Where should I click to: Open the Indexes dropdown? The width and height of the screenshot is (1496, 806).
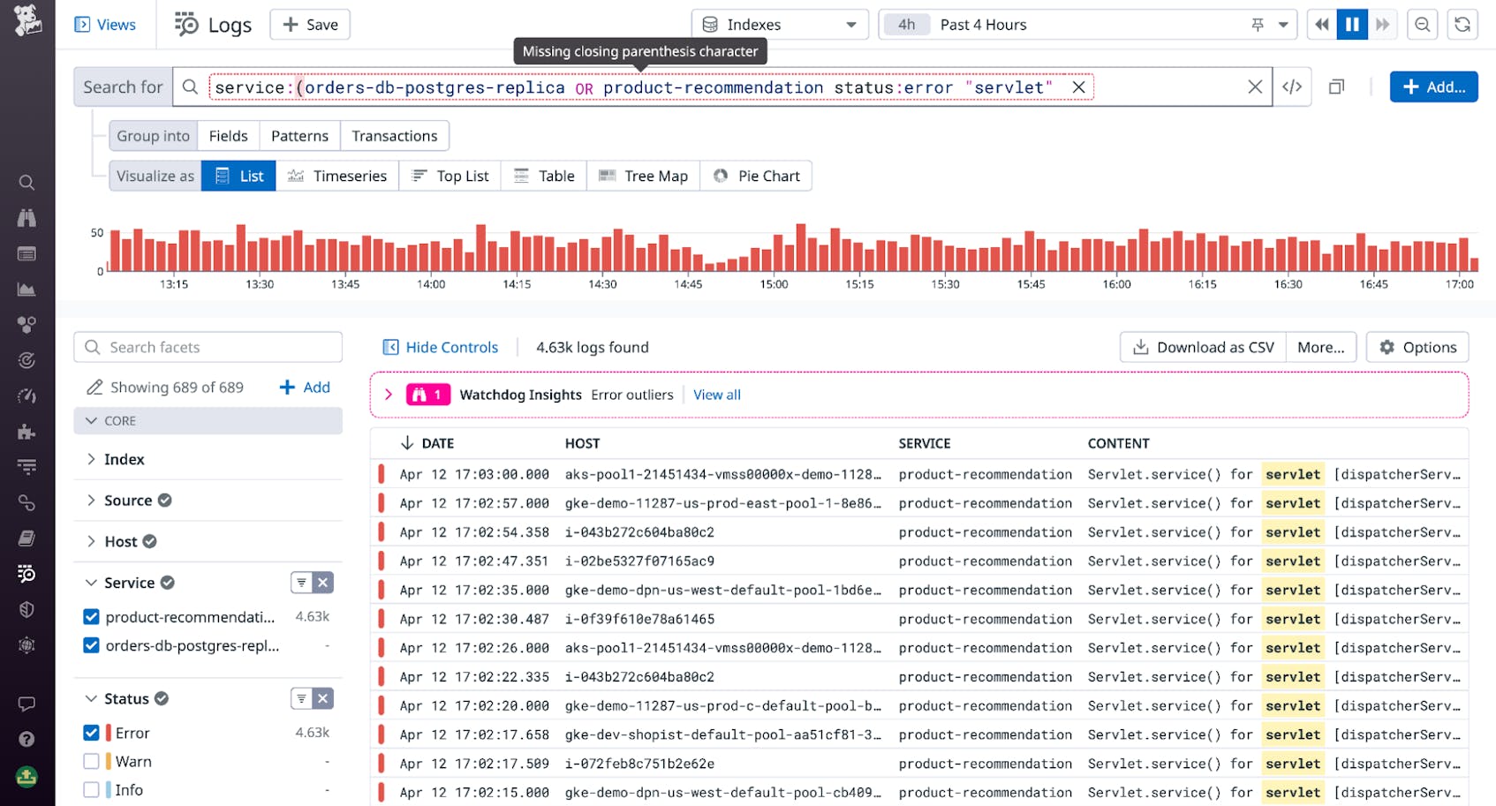tap(780, 24)
